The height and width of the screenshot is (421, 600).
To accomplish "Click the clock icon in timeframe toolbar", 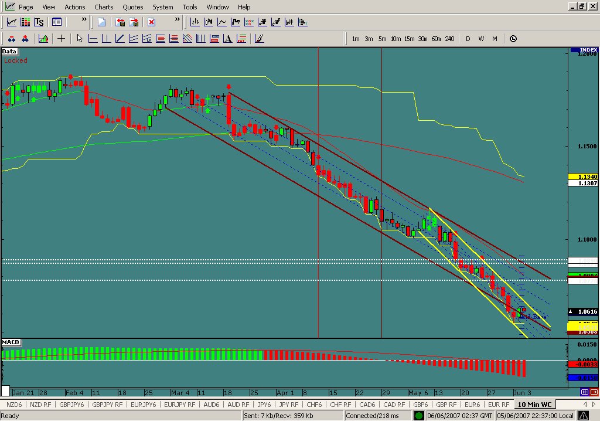I will coord(513,39).
